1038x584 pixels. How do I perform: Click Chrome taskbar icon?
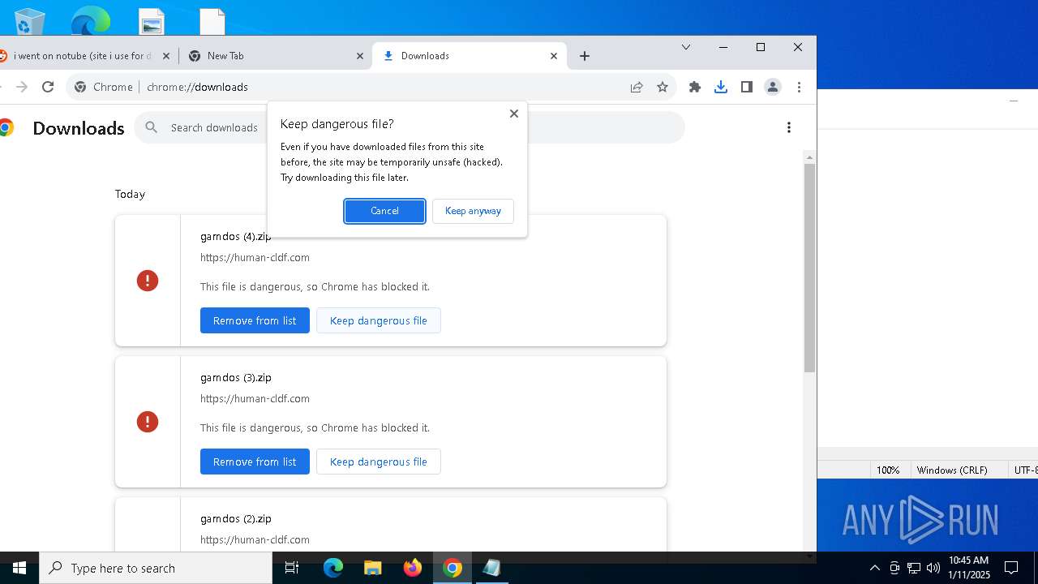(x=453, y=568)
